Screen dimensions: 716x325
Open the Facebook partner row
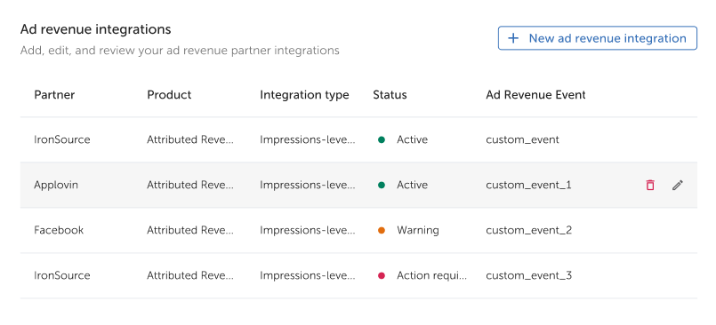(x=358, y=230)
